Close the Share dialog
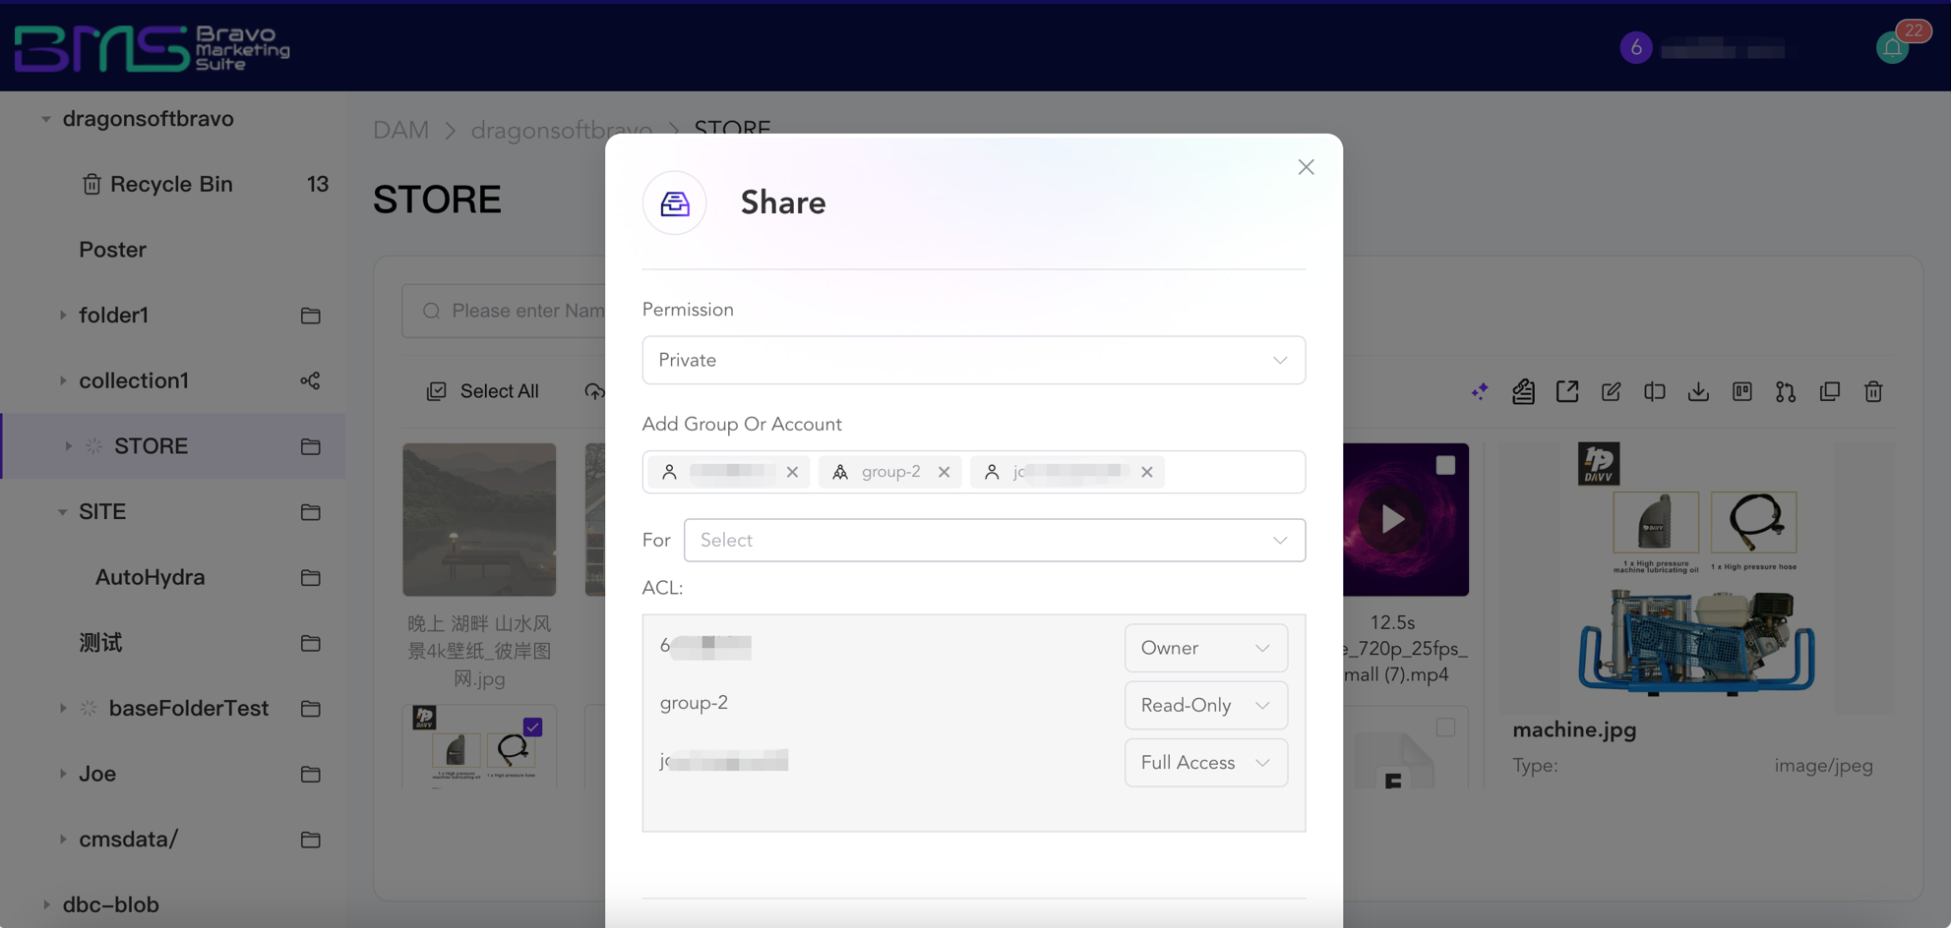 [x=1306, y=167]
